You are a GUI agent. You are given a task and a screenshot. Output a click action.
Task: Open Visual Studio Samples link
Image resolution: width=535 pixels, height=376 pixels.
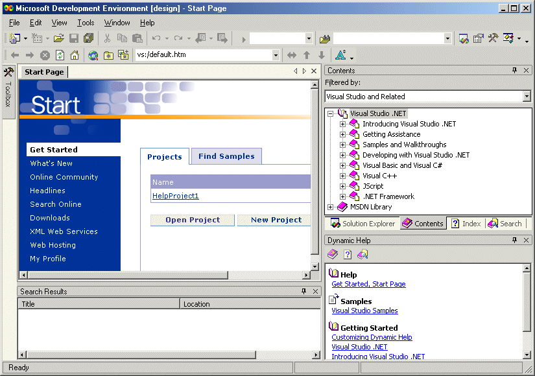pyautogui.click(x=364, y=311)
